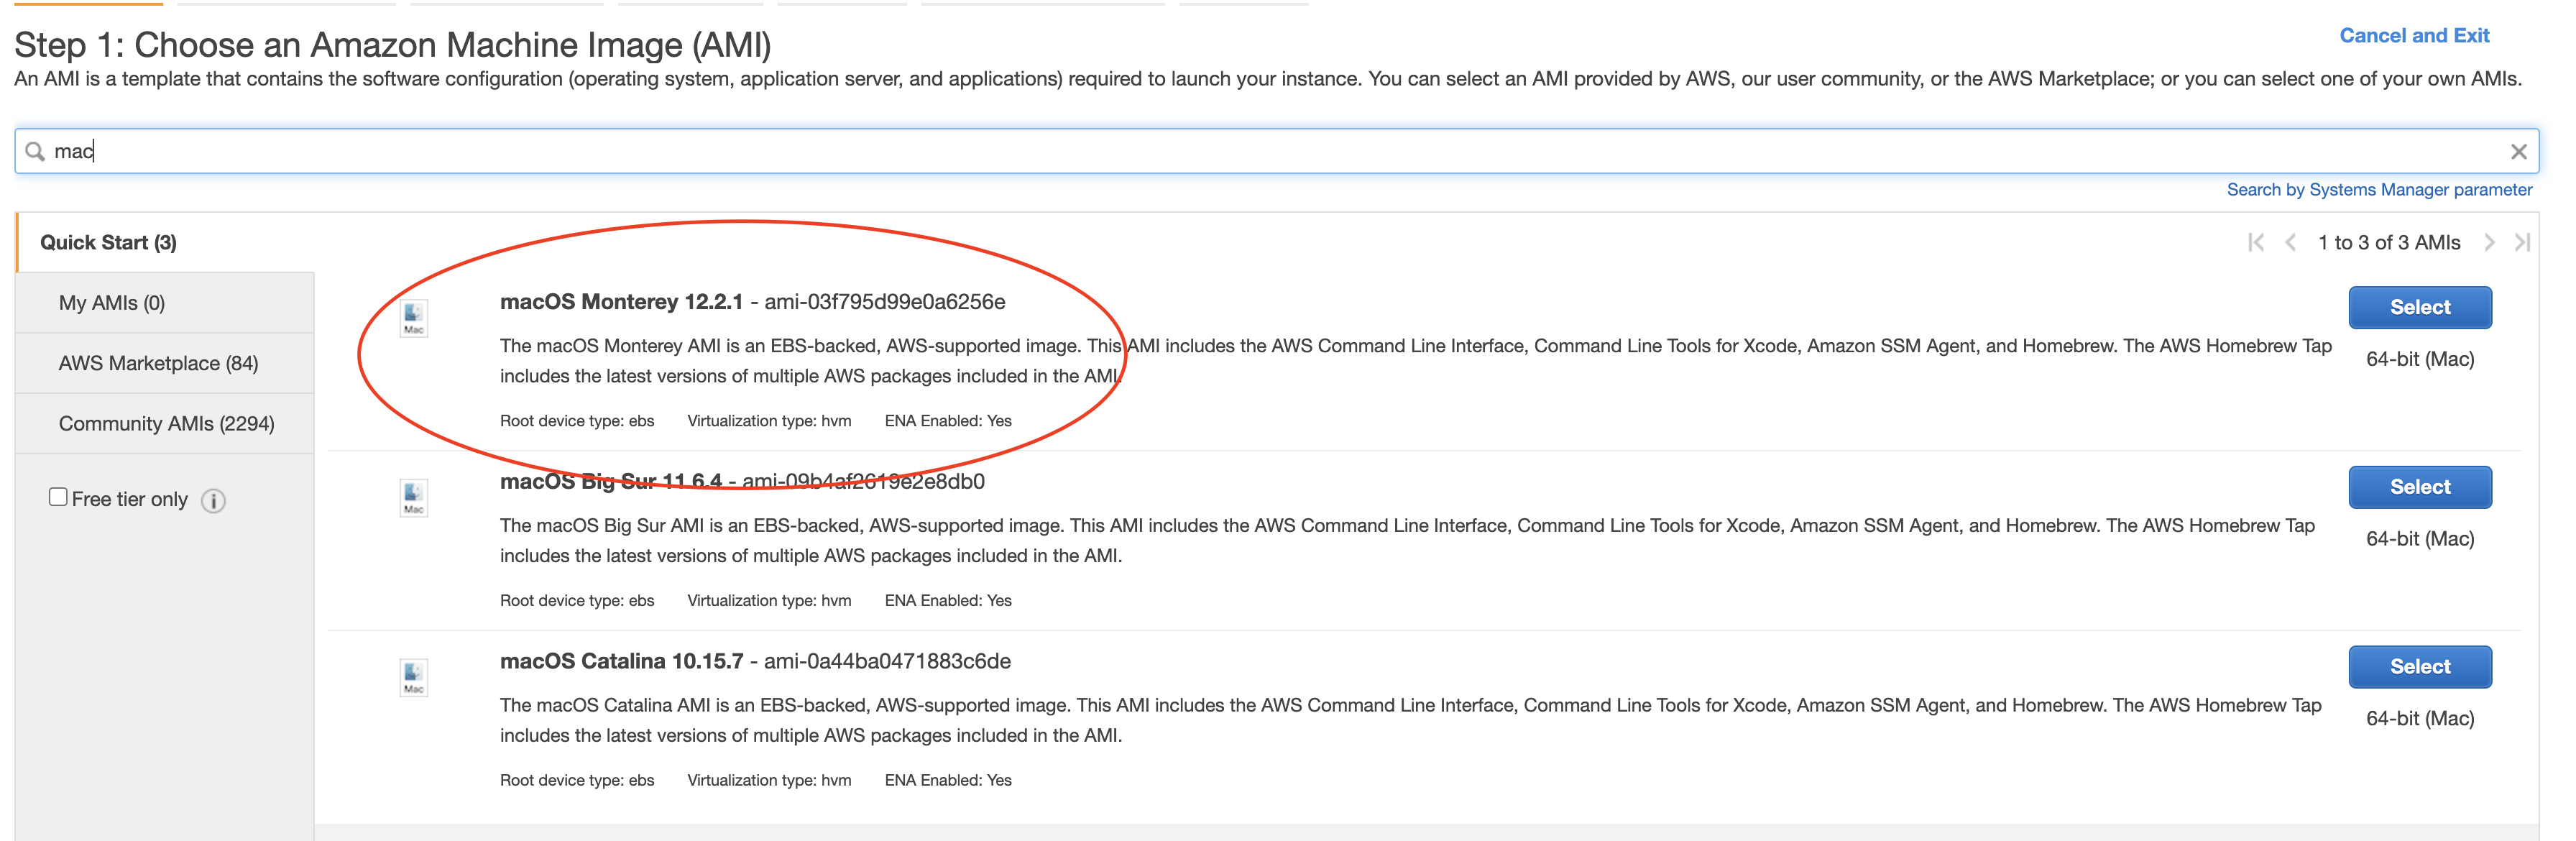Viewport: 2576px width, 841px height.
Task: Click Cancel and Exit link
Action: click(2413, 36)
